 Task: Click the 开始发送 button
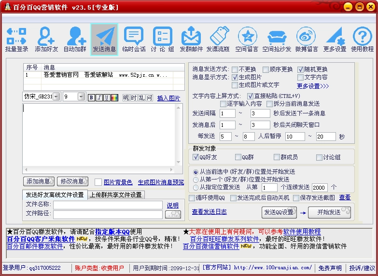(329, 212)
